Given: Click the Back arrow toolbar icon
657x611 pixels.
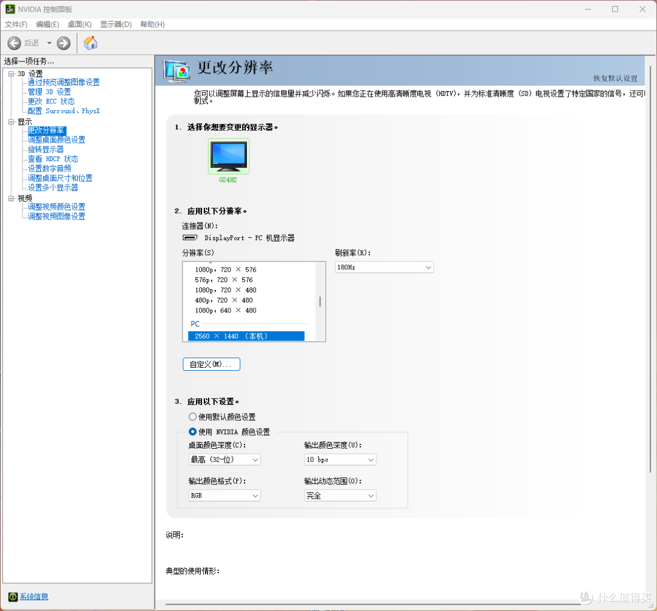Looking at the screenshot, I should pos(14,43).
